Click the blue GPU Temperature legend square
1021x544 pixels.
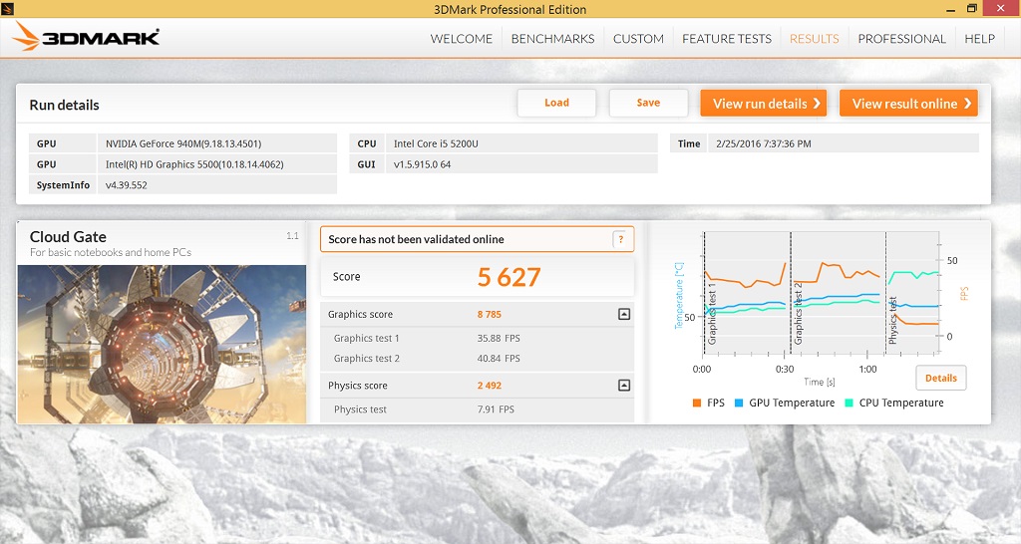pyautogui.click(x=739, y=403)
